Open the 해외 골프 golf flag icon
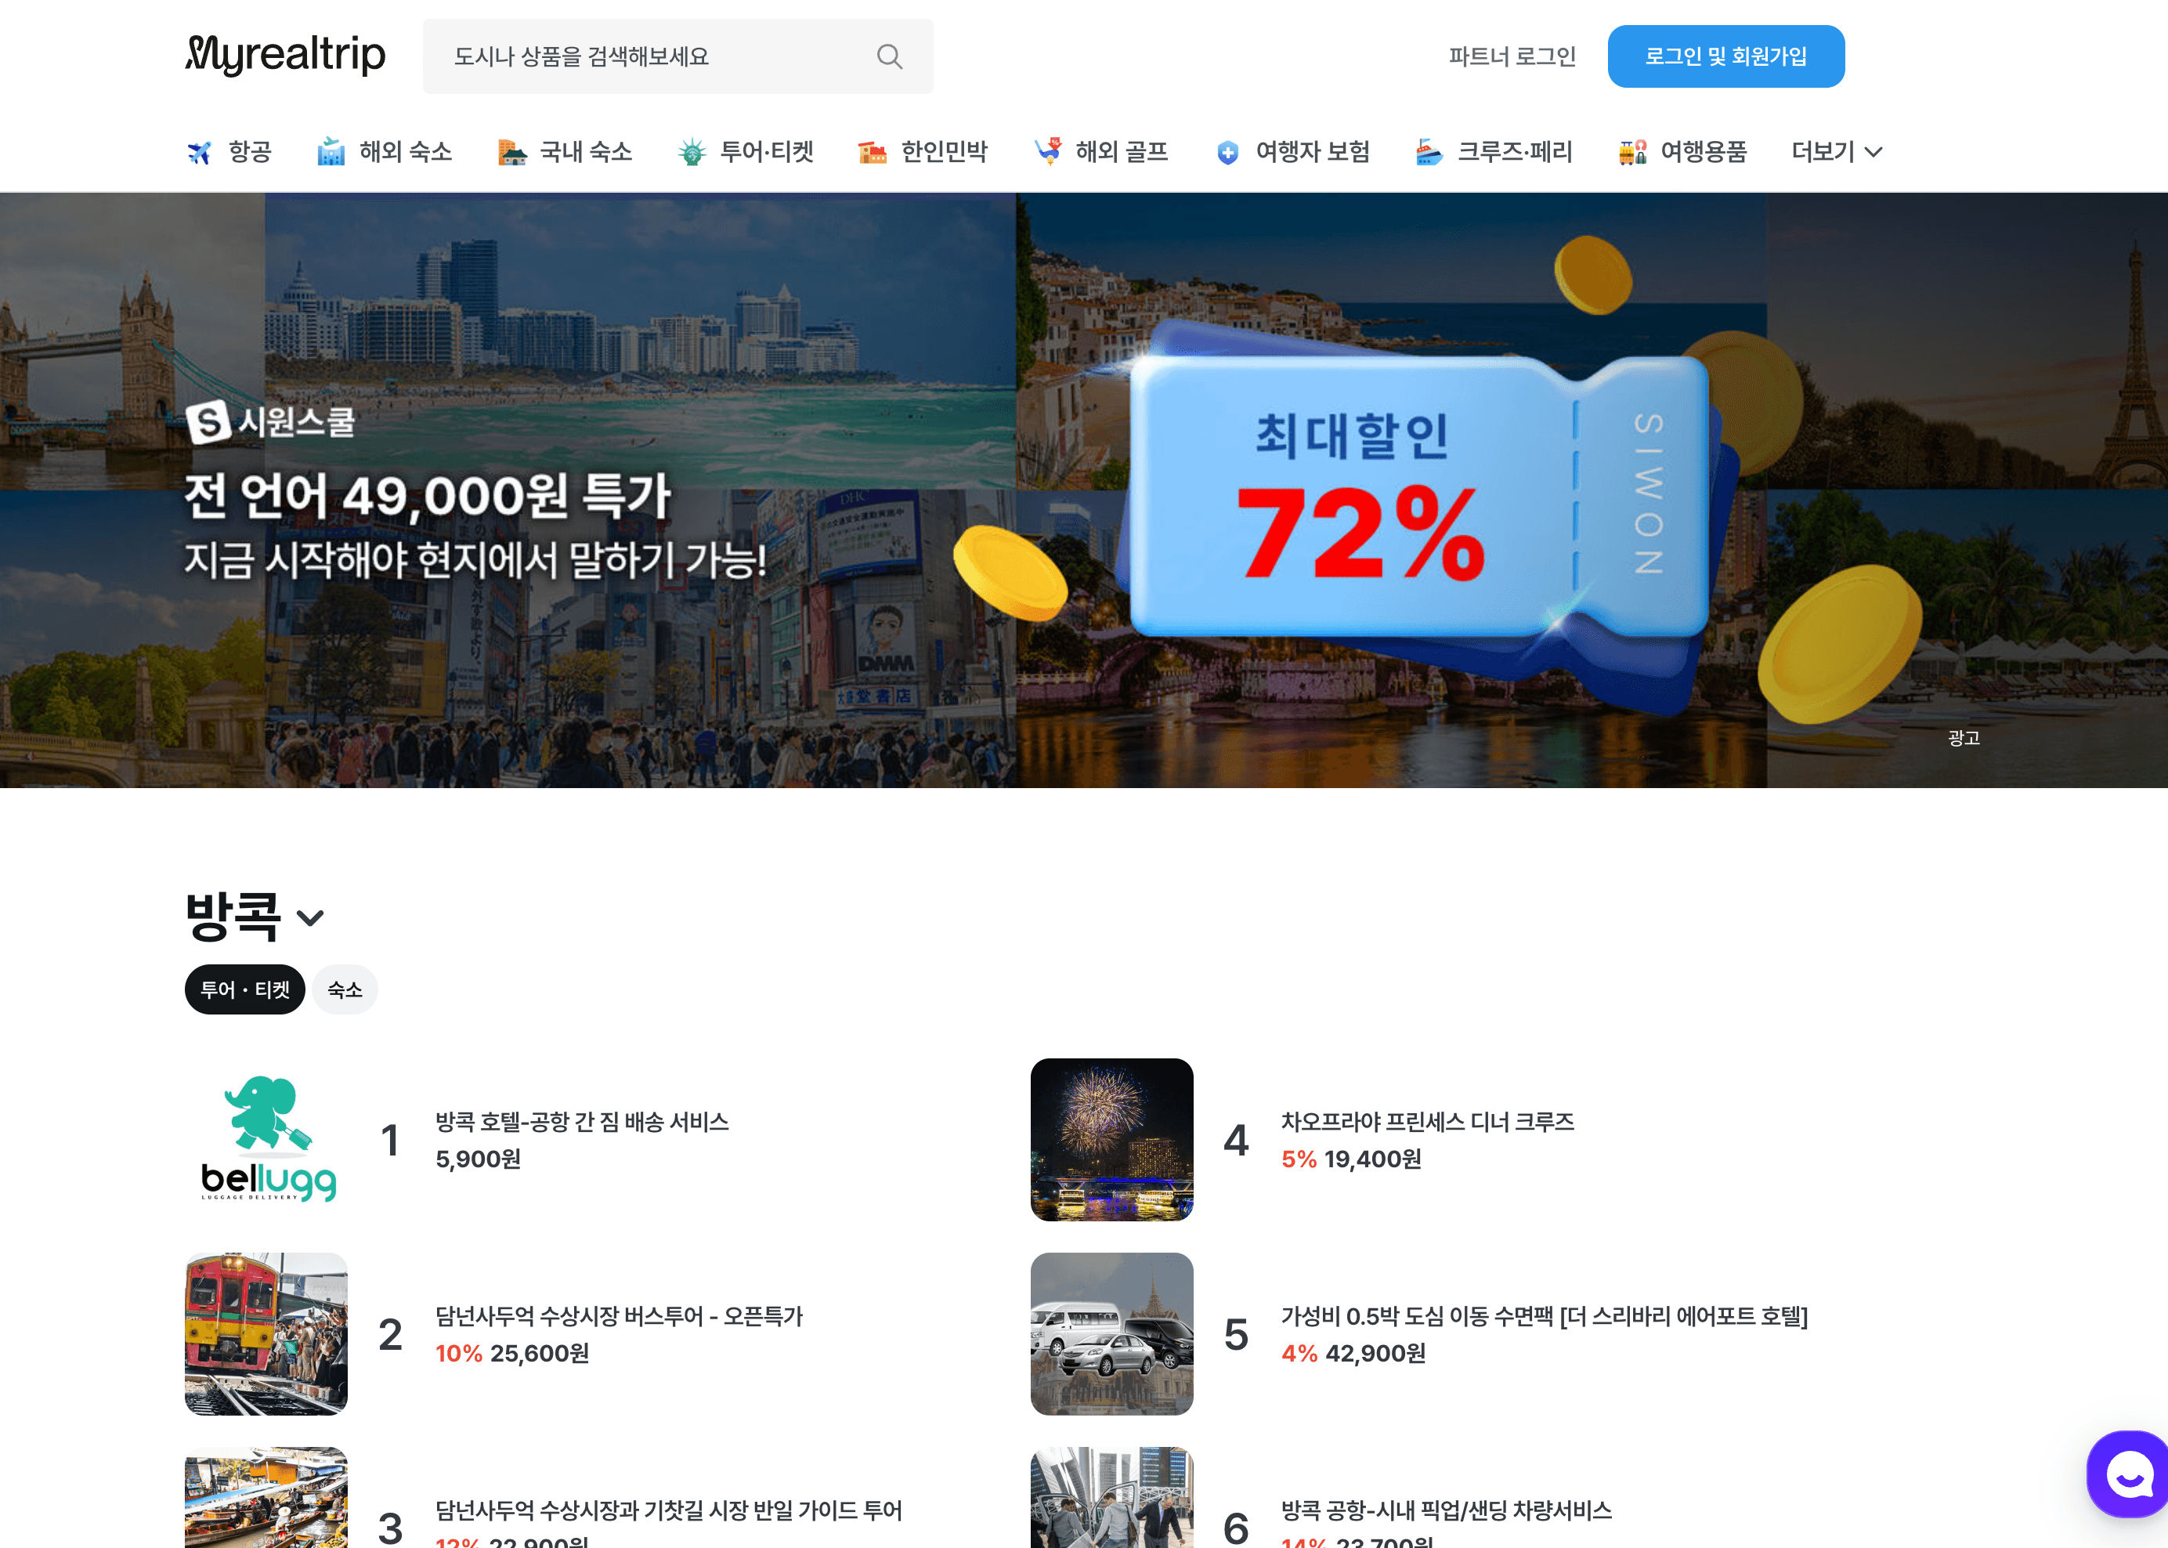This screenshot has width=2168, height=1548. [1048, 151]
